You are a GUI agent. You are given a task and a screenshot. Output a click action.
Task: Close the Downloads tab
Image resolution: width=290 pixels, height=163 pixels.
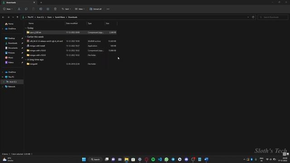pos(34,2)
